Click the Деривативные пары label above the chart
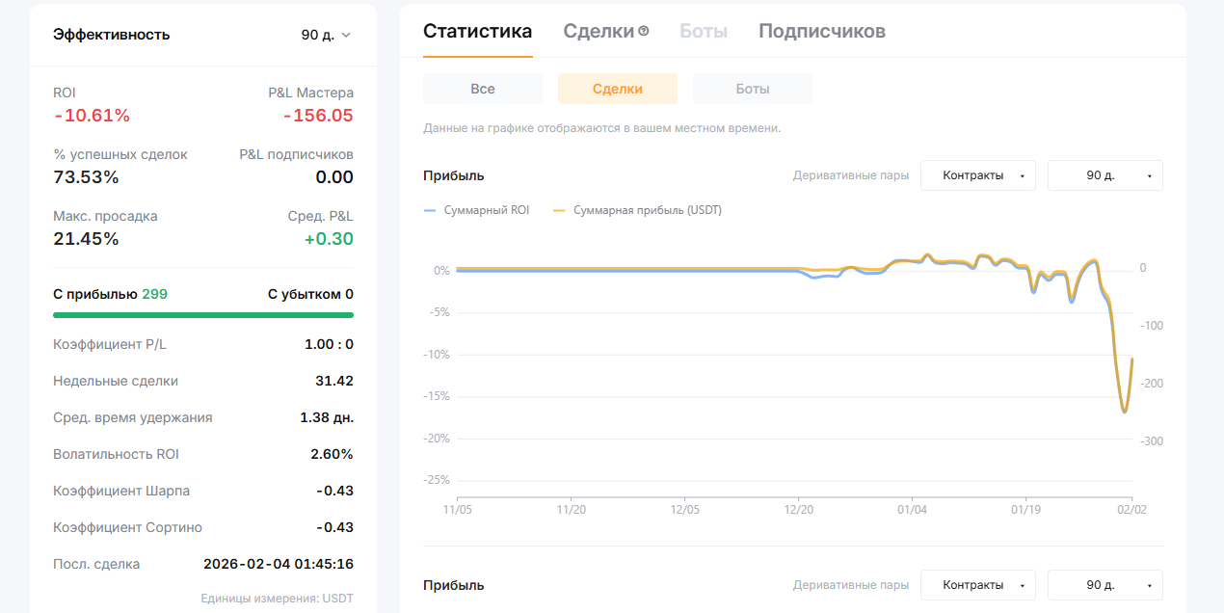The height and width of the screenshot is (613, 1224). pyautogui.click(x=850, y=175)
